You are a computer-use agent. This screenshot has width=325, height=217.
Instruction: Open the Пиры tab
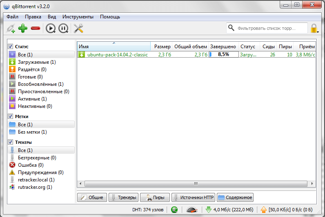click(155, 197)
